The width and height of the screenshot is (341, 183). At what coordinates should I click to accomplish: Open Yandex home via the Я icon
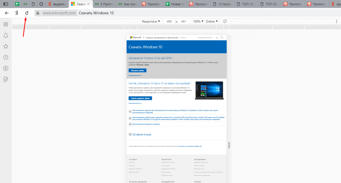click(x=17, y=13)
